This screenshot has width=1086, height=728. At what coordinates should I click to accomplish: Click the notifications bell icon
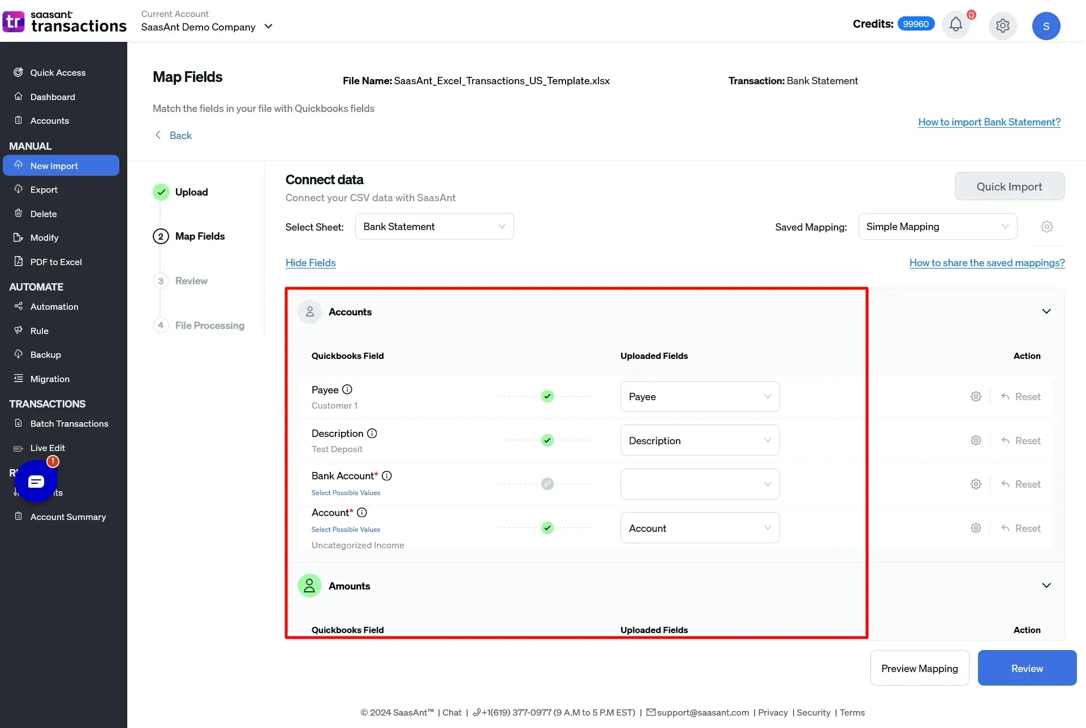tap(956, 25)
